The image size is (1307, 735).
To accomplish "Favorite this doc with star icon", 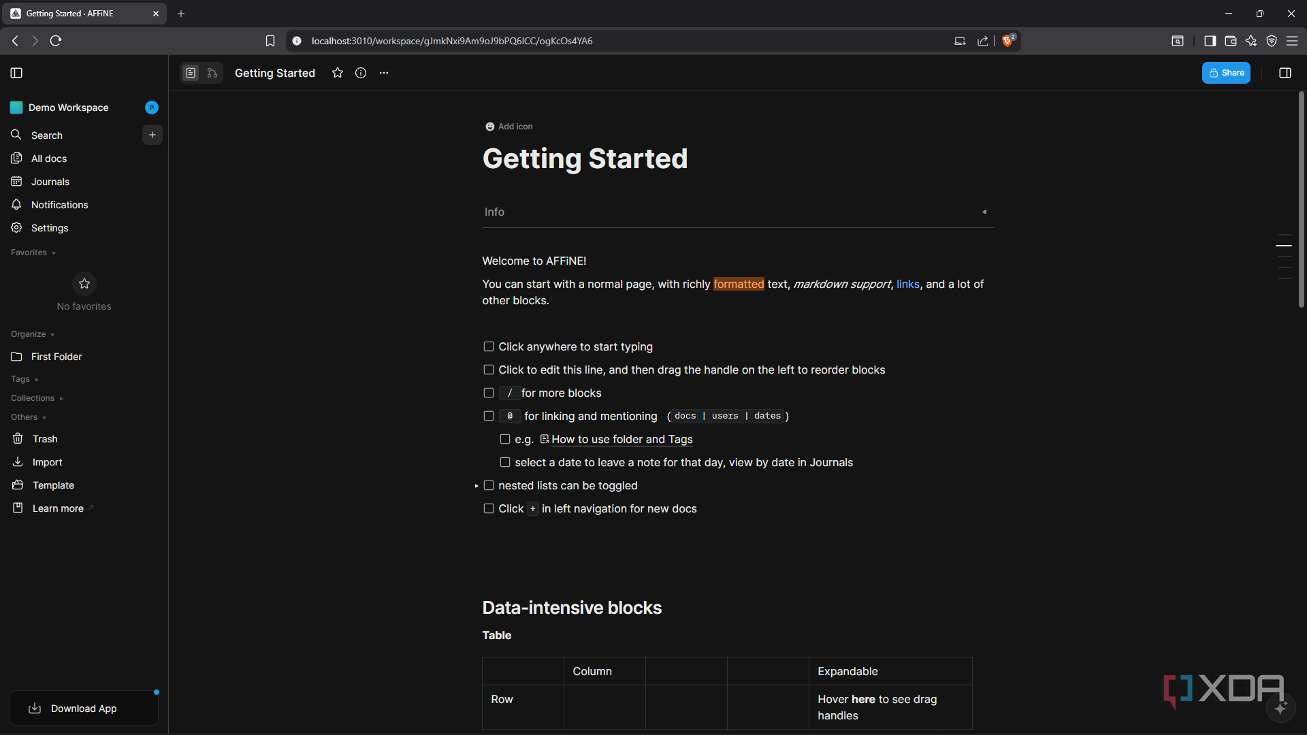I will [x=338, y=73].
